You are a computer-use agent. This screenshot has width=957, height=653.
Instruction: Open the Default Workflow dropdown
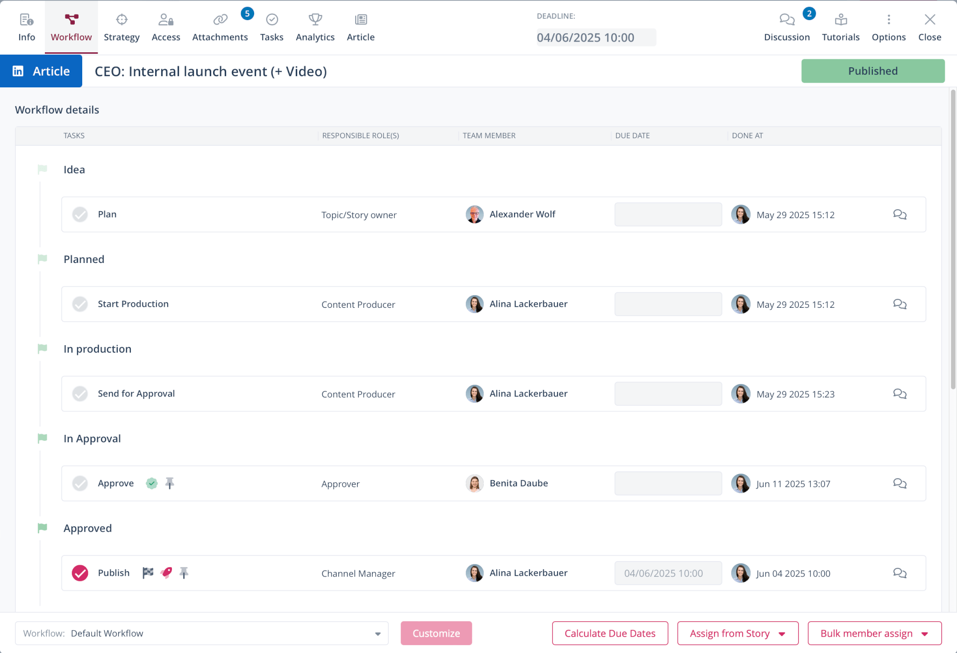pyautogui.click(x=378, y=633)
